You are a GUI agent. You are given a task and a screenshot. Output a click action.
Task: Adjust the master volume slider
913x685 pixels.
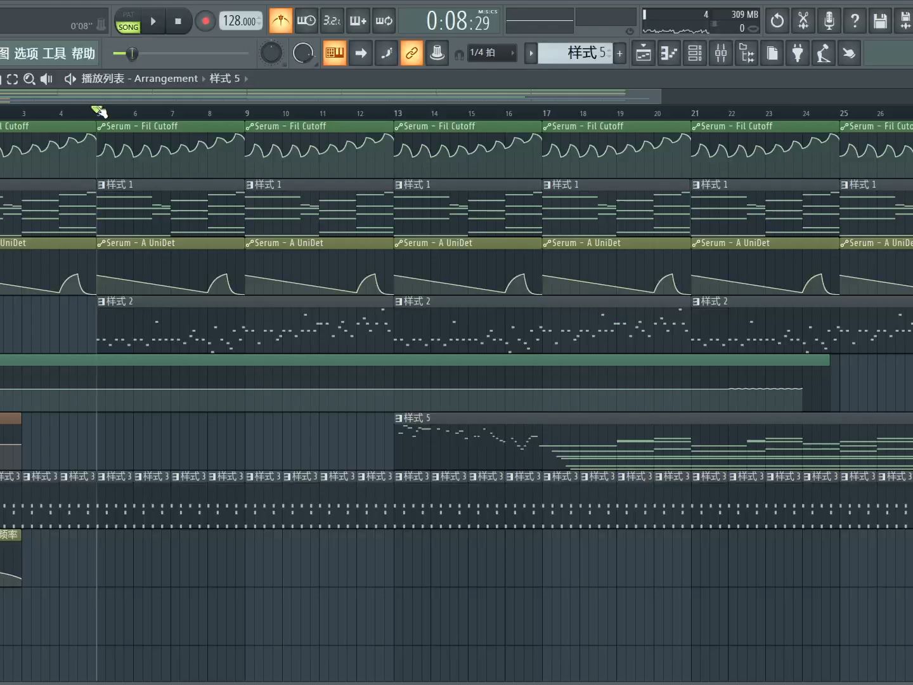(x=131, y=53)
